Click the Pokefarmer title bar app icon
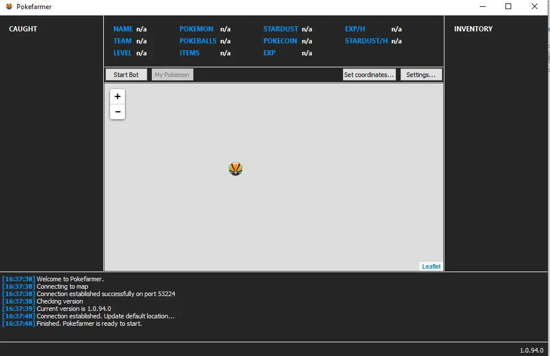This screenshot has height=356, width=550. pos(9,7)
